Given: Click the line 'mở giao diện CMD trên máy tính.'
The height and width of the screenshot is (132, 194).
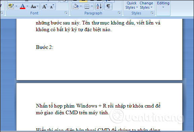Looking at the screenshot, I should 73,113.
